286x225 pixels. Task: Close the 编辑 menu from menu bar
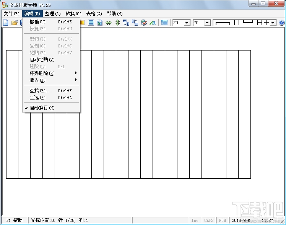click(x=32, y=14)
